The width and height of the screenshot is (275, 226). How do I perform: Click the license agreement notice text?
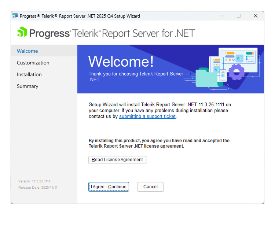pos(159,143)
